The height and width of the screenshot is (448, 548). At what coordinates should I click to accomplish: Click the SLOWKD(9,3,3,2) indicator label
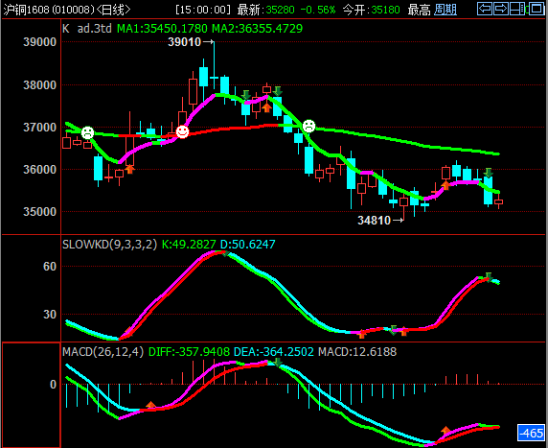click(110, 244)
